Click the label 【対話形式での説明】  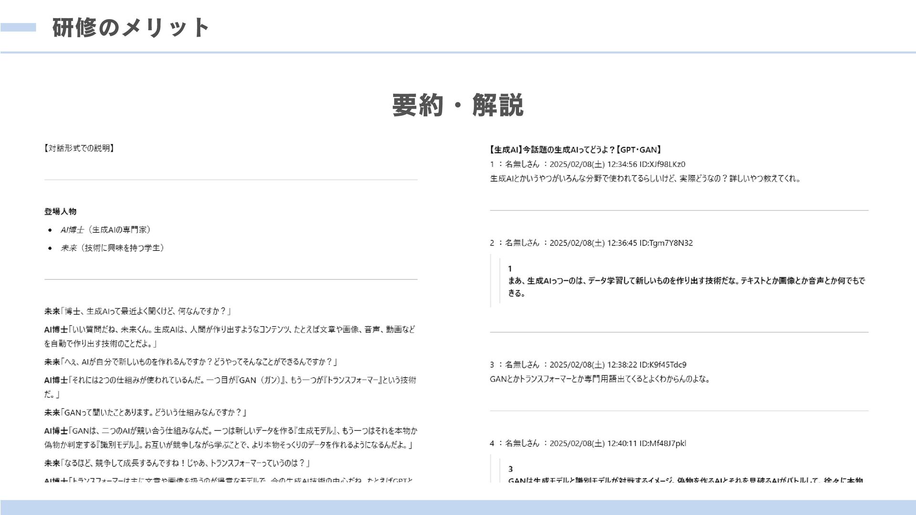[80, 148]
